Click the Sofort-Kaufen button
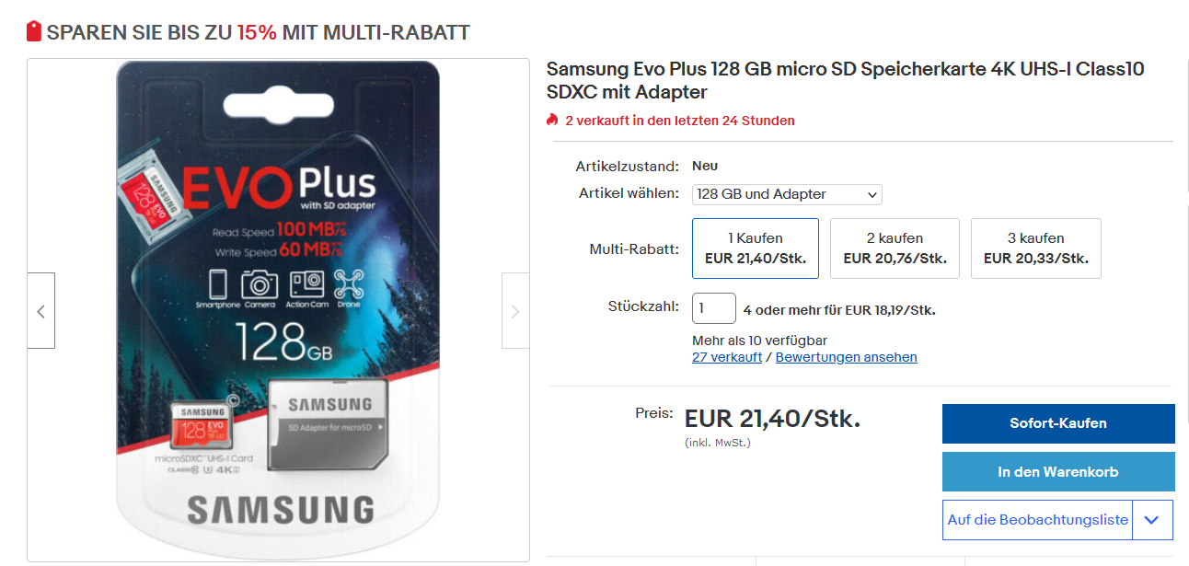Image resolution: width=1189 pixels, height=566 pixels. coord(1058,423)
